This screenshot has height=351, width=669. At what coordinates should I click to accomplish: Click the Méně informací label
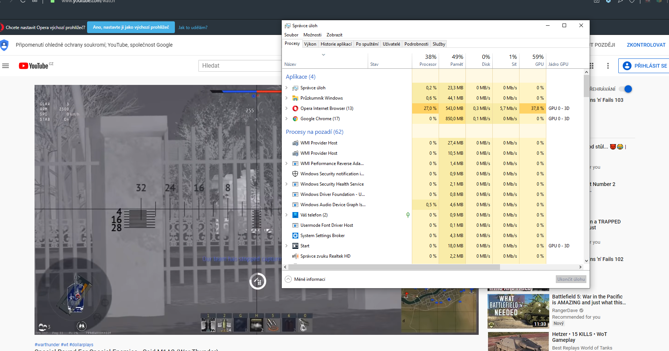[x=310, y=279]
